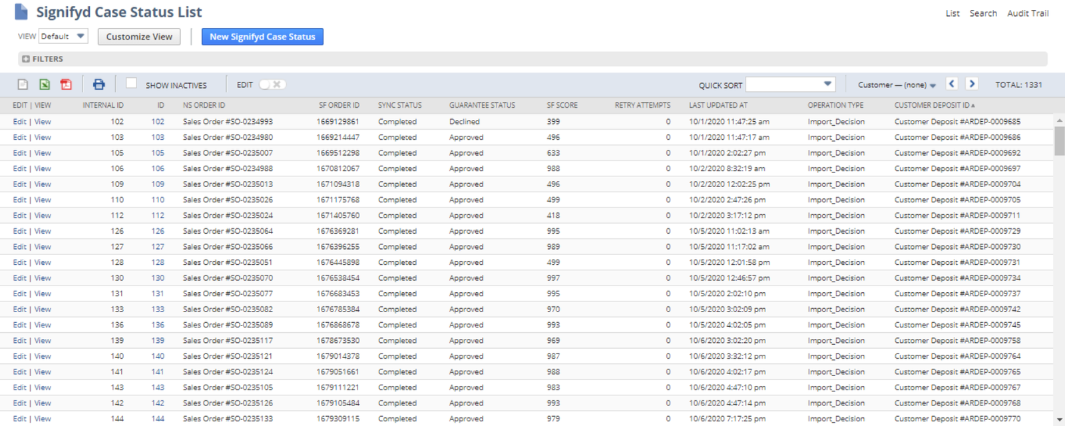Open the Search link at top right

point(983,13)
